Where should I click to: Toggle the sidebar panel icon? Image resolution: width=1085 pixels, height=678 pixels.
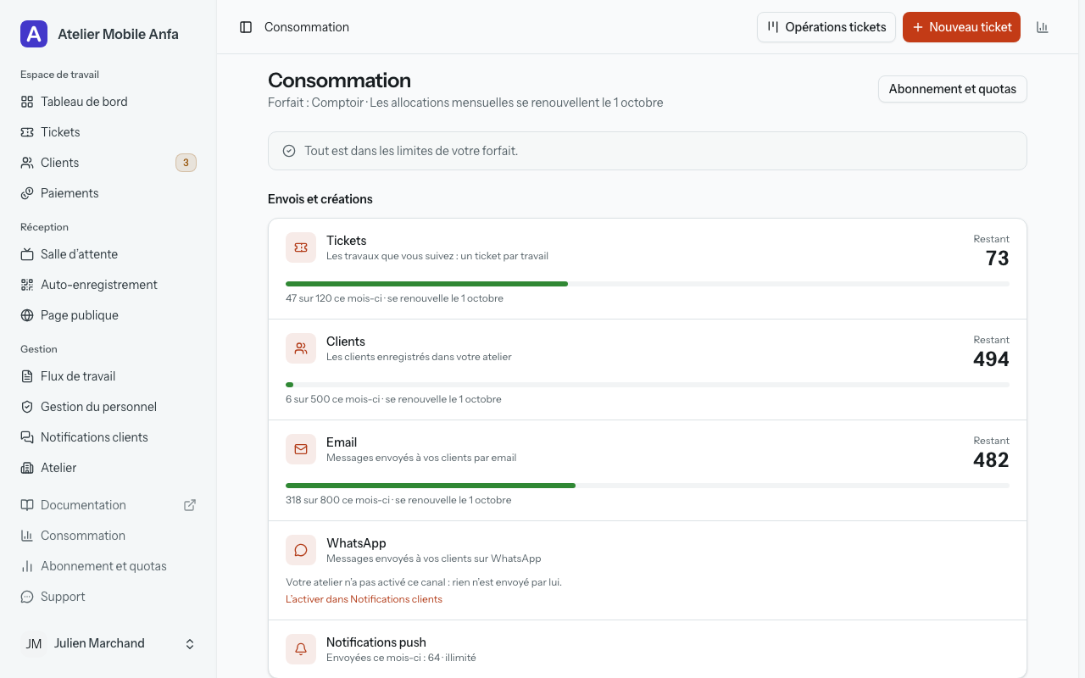click(x=246, y=27)
